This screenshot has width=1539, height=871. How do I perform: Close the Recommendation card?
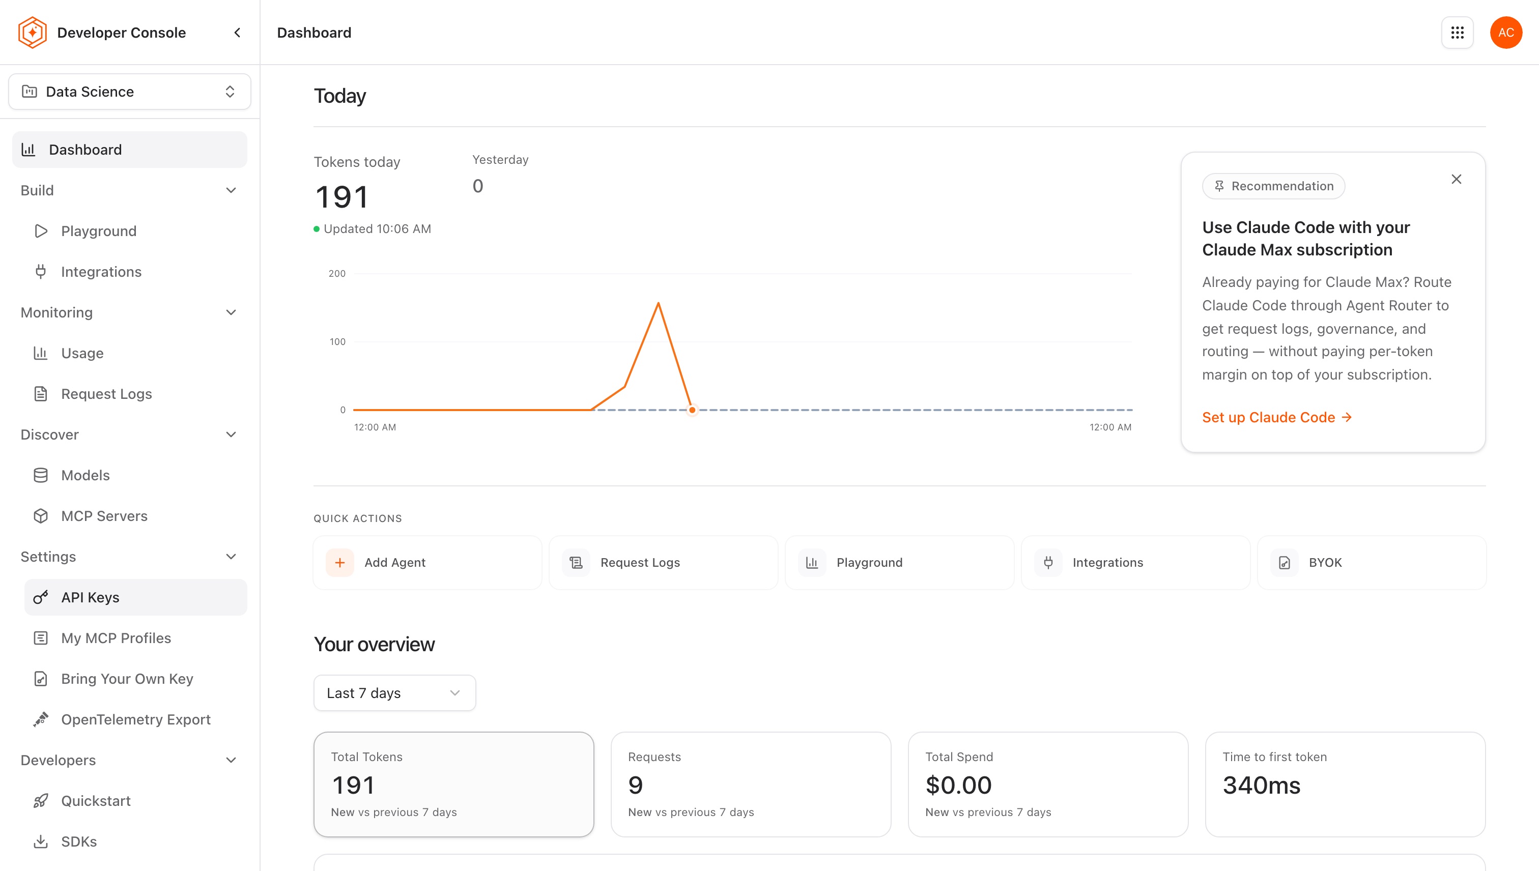(x=1457, y=179)
